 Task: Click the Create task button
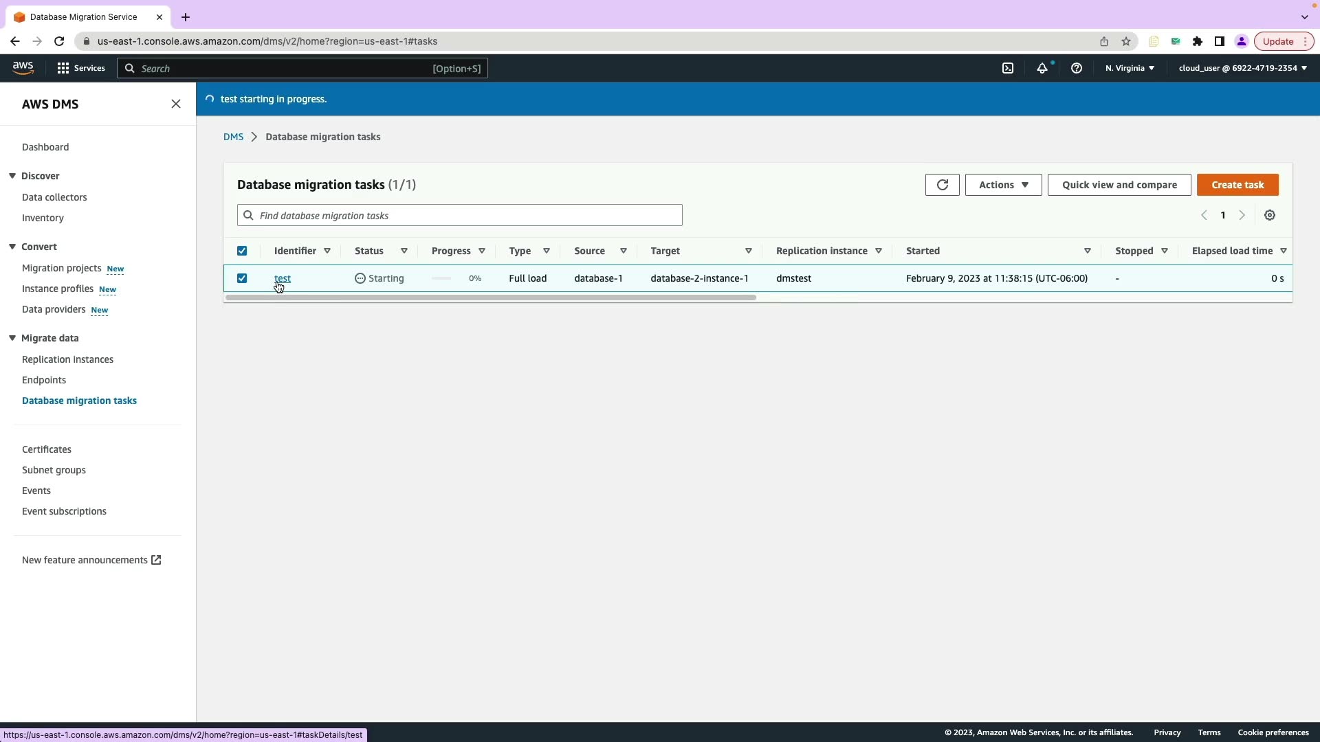click(1237, 185)
